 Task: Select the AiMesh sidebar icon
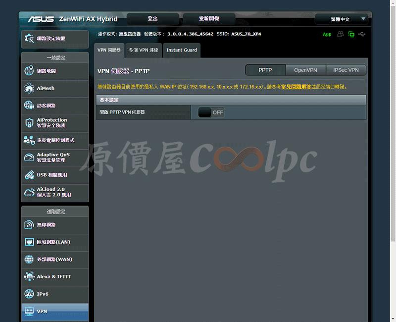click(29, 88)
